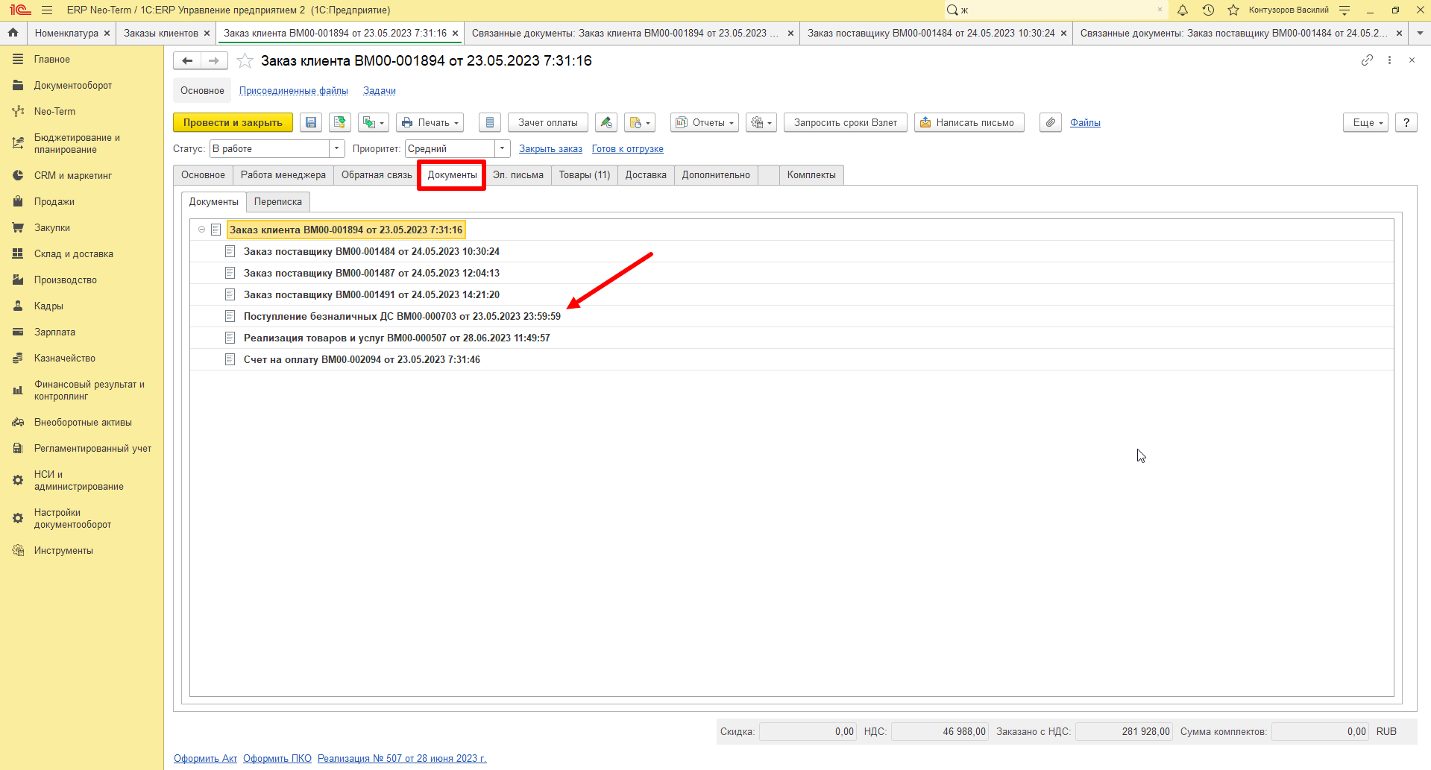Screen dimensions: 1431x770
Task: Open the Оформить ПКО link
Action: [277, 758]
